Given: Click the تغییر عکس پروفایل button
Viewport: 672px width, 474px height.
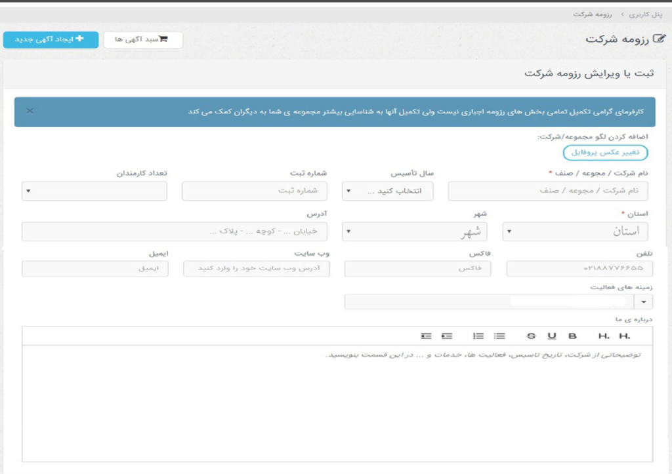Looking at the screenshot, I should (x=605, y=153).
